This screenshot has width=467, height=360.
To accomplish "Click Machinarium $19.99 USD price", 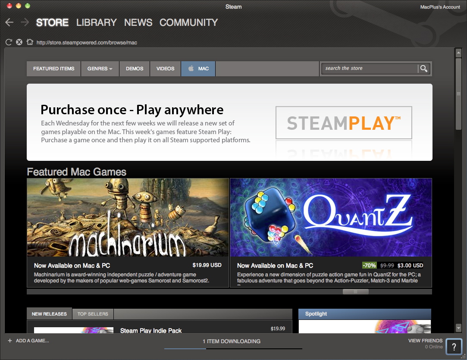I will point(207,265).
